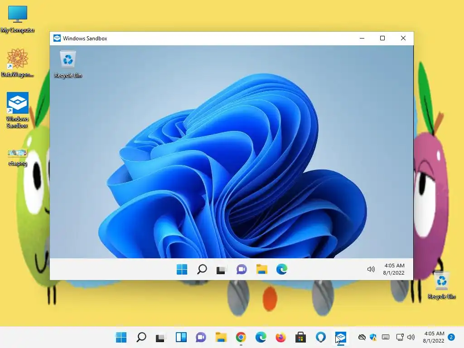Viewport: 464px width, 348px height.
Task: Minimize the Windows Sandbox window
Action: (x=362, y=38)
